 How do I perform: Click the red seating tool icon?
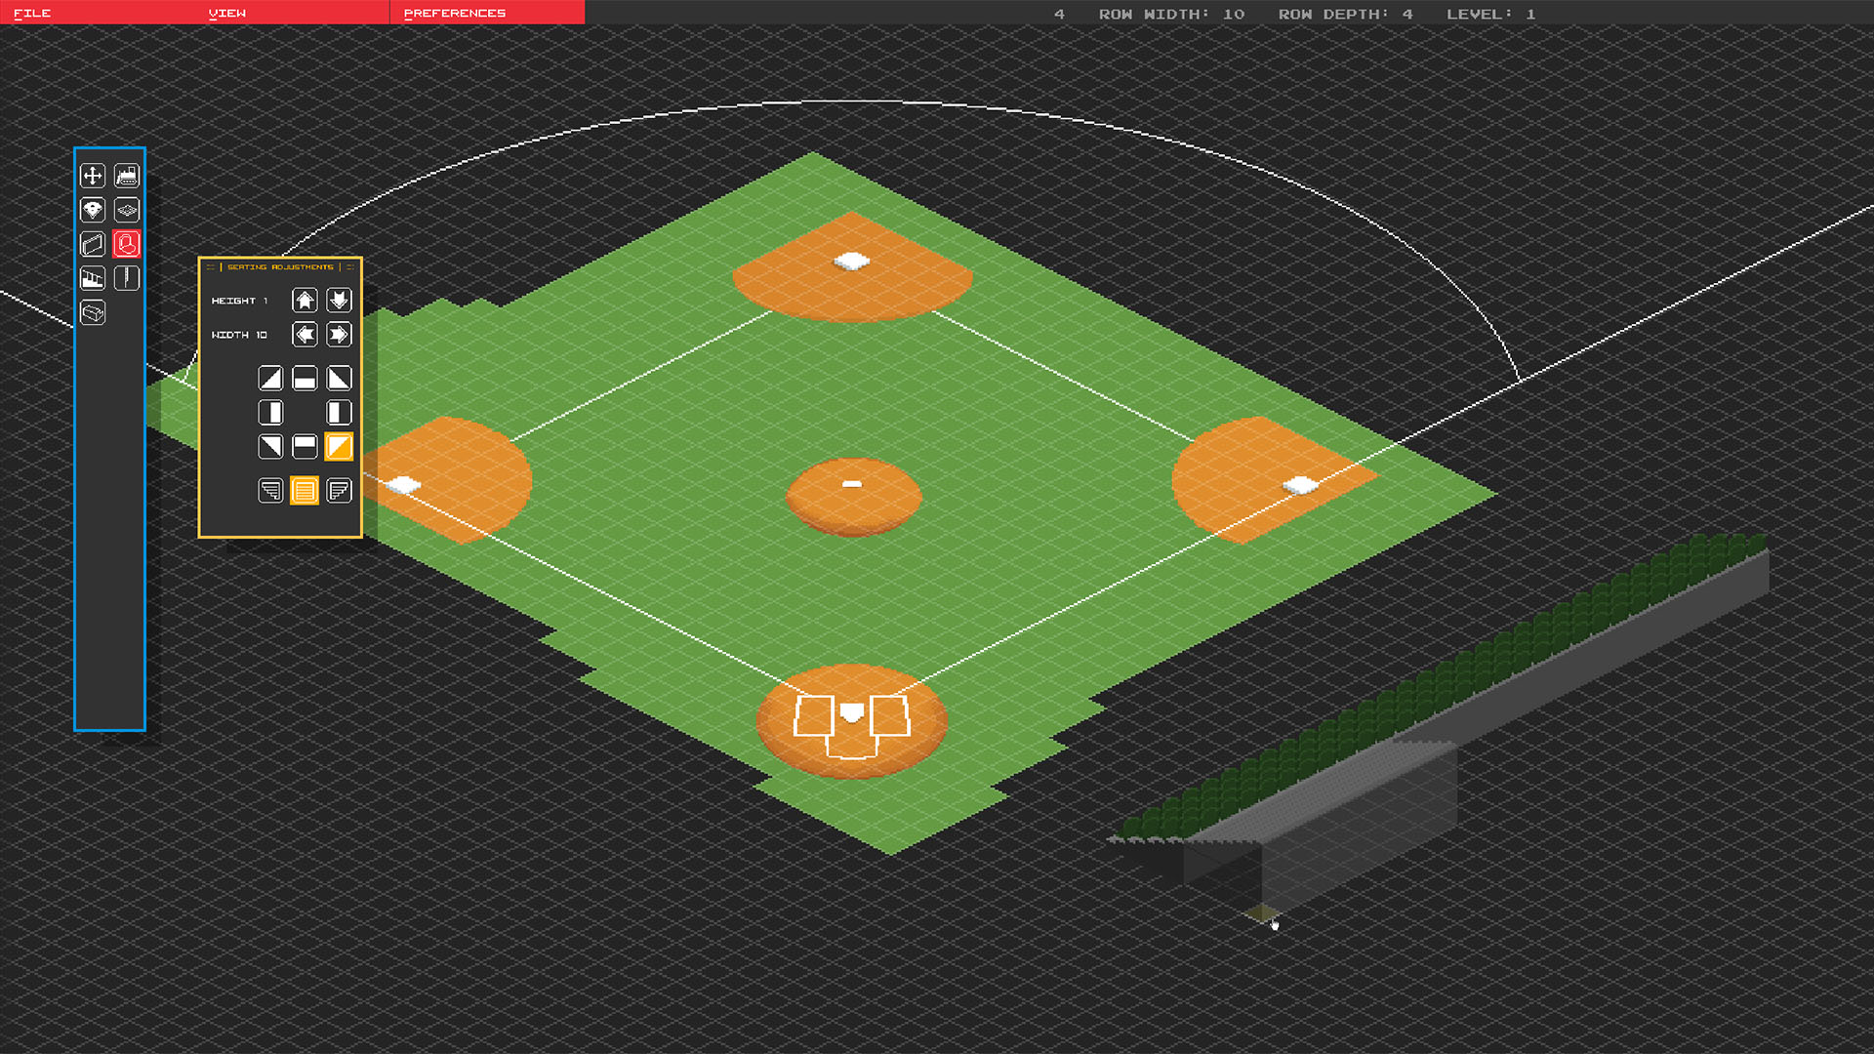pyautogui.click(x=127, y=244)
